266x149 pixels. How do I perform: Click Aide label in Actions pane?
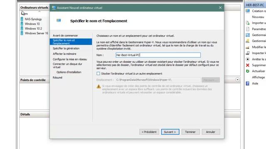(255, 84)
